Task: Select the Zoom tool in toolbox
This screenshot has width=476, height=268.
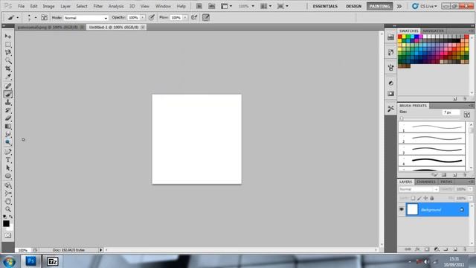Action: 8,209
